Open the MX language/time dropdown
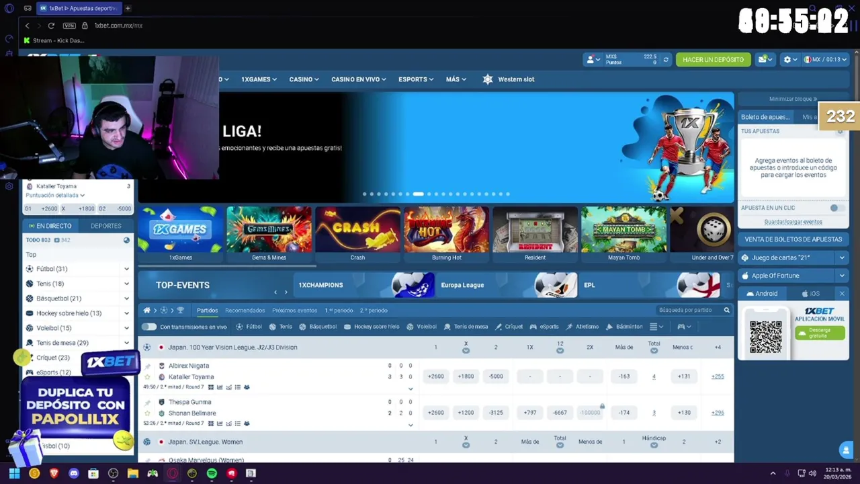Viewport: 860px width, 484px height. [x=824, y=60]
